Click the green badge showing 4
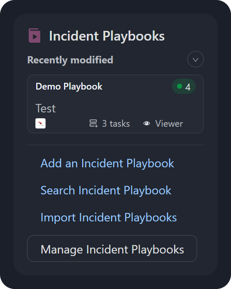This screenshot has width=231, height=289. pos(183,86)
